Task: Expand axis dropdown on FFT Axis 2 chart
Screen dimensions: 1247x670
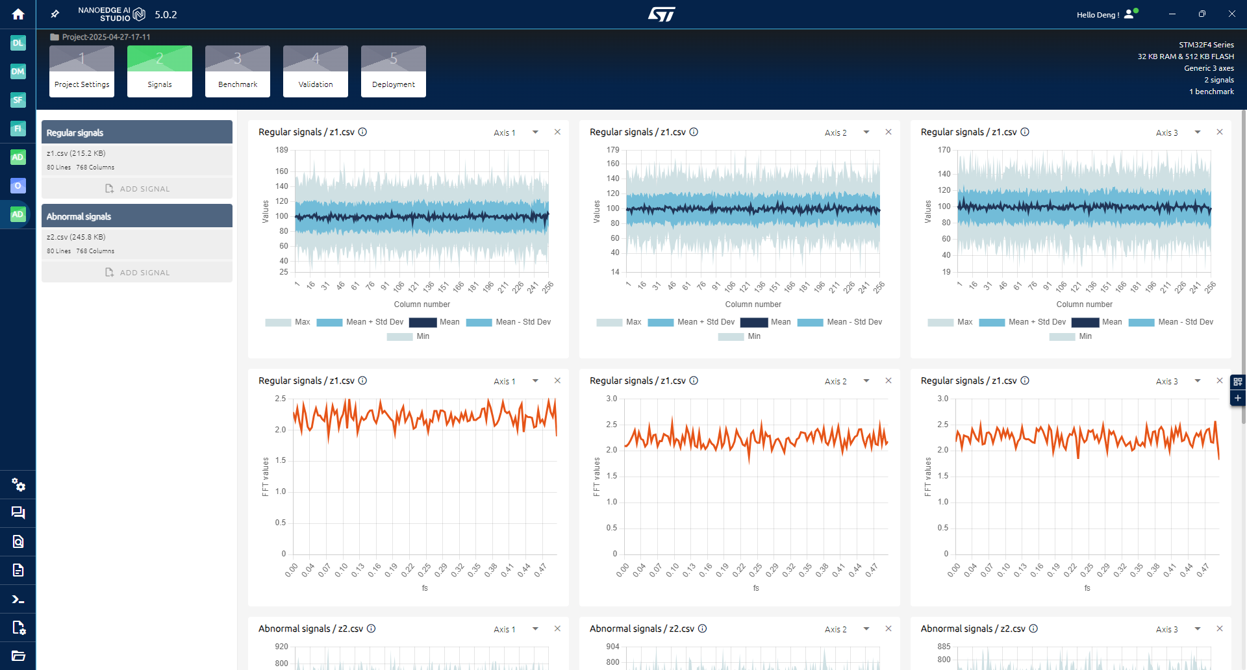Action: (x=866, y=381)
